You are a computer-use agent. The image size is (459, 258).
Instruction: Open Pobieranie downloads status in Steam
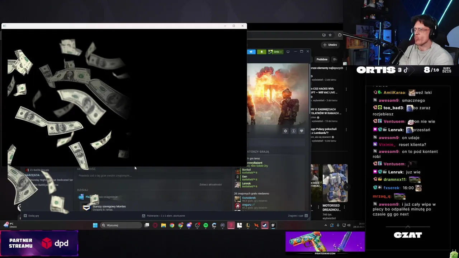pos(164,216)
